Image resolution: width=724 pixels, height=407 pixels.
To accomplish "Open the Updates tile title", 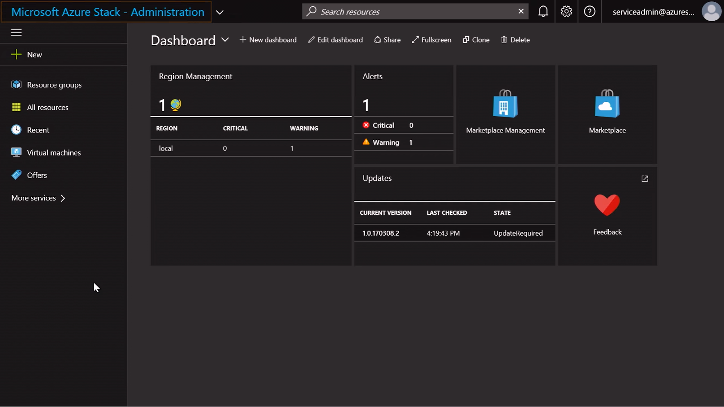I will [x=377, y=178].
